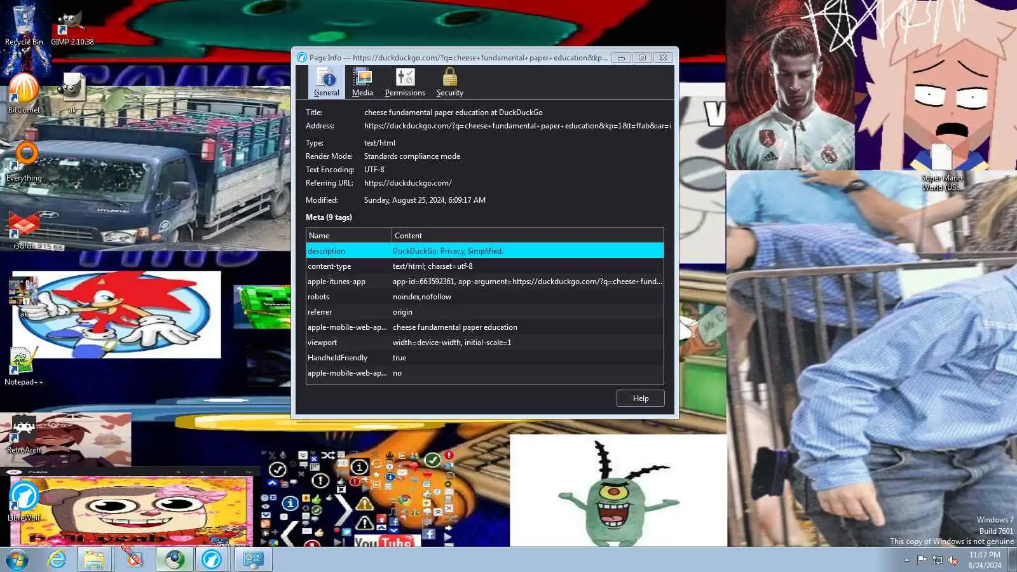Select the description meta tag row
This screenshot has width=1017, height=572.
[485, 251]
